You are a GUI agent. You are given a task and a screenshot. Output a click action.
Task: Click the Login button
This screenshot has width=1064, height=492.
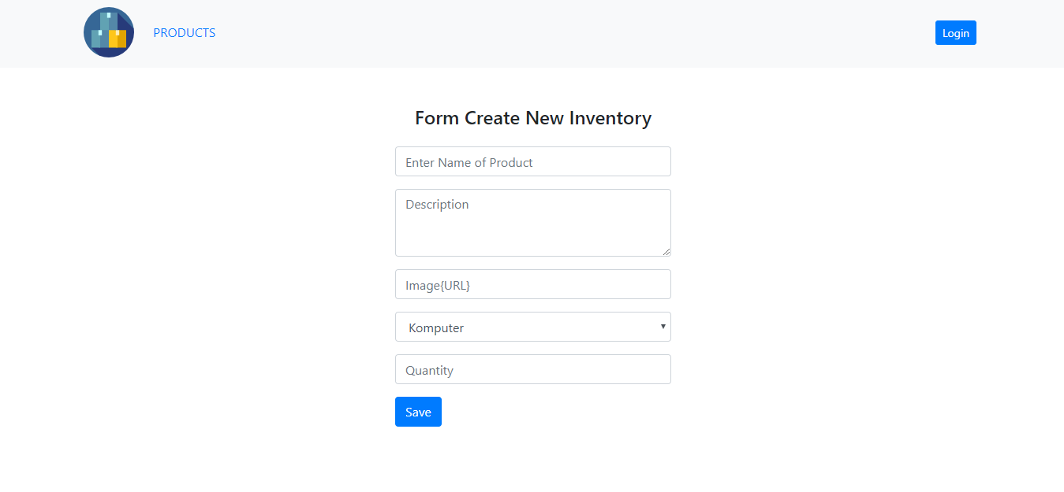(x=955, y=32)
